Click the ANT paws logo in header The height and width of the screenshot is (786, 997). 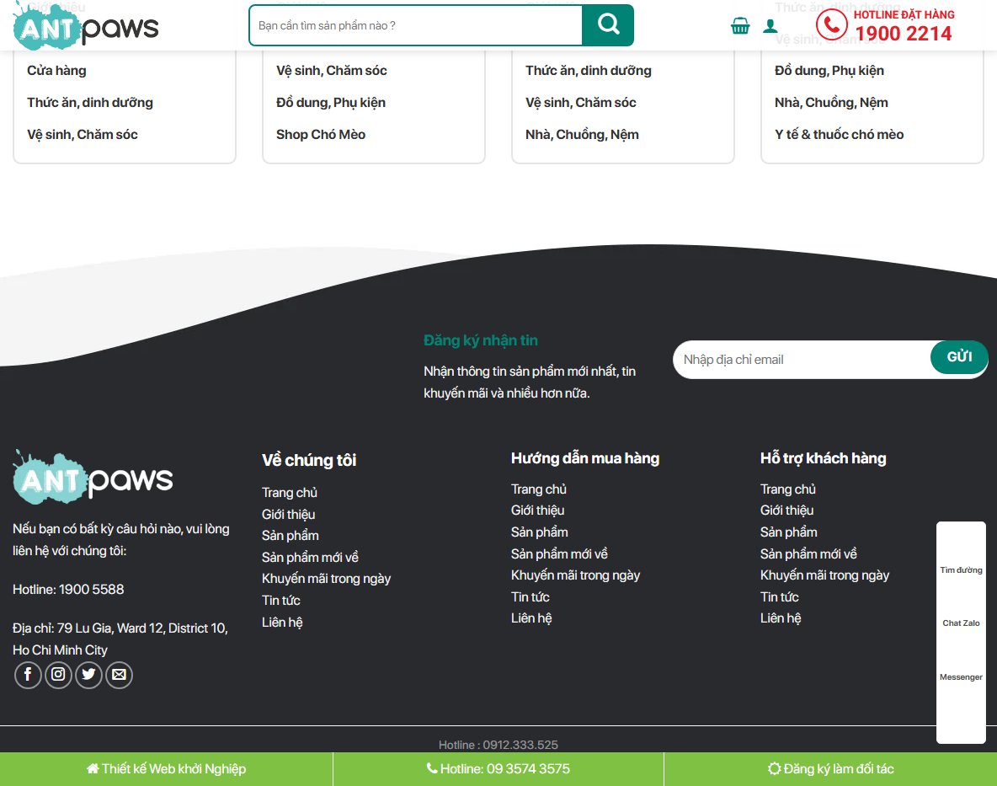86,27
